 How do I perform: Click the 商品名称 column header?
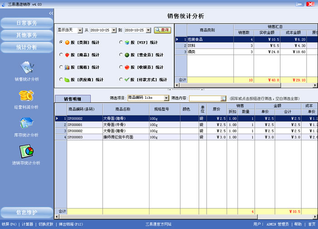point(126,109)
